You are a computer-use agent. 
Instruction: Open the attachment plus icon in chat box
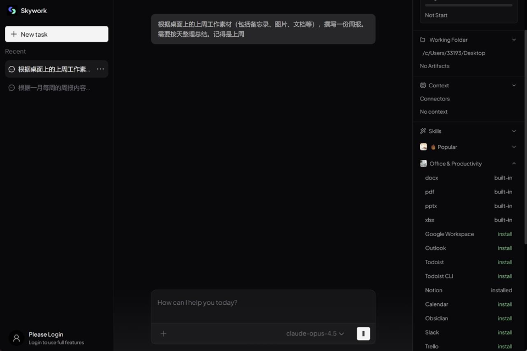click(163, 333)
